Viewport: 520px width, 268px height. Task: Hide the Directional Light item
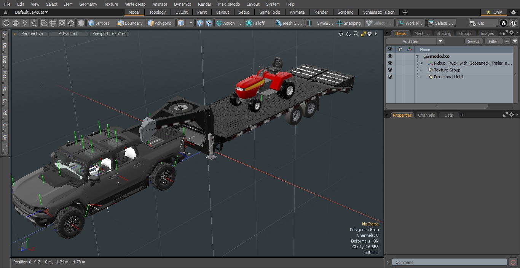[390, 77]
